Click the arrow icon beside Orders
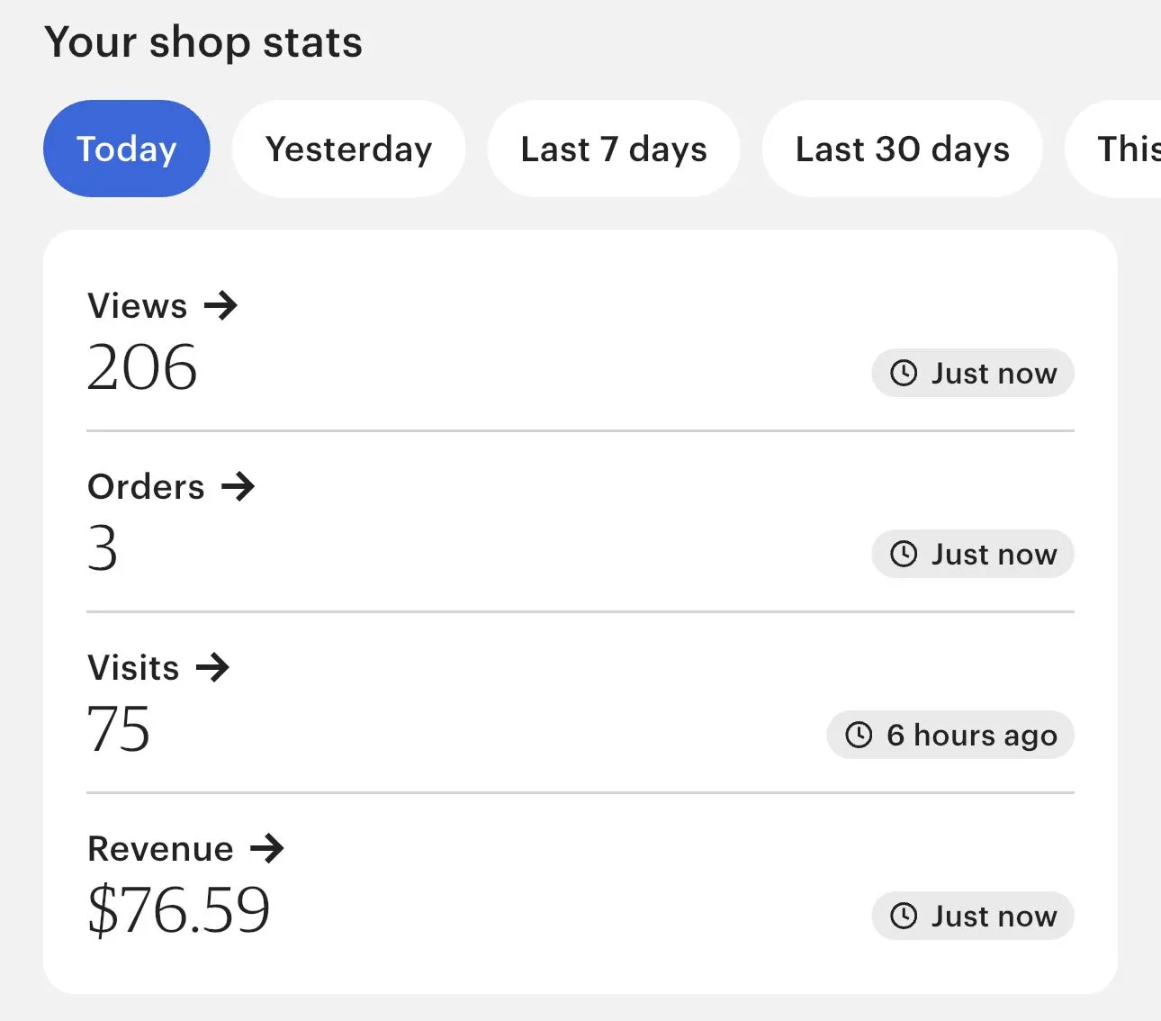The height and width of the screenshot is (1021, 1161). tap(238, 487)
